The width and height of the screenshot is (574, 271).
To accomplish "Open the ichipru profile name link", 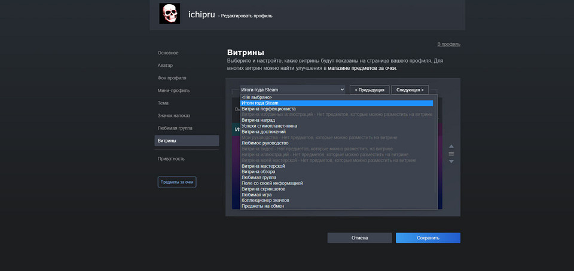I will [201, 15].
